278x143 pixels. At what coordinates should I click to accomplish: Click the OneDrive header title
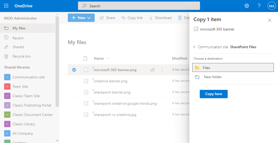[x=23, y=6]
